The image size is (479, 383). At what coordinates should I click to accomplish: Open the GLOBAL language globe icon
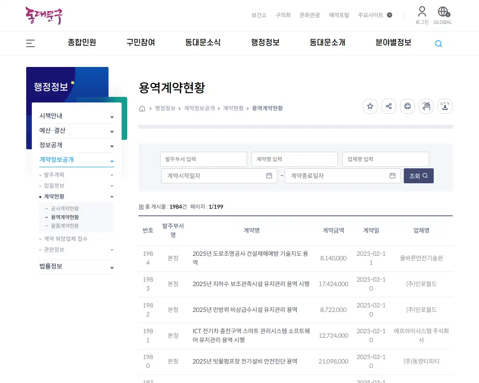tap(443, 12)
